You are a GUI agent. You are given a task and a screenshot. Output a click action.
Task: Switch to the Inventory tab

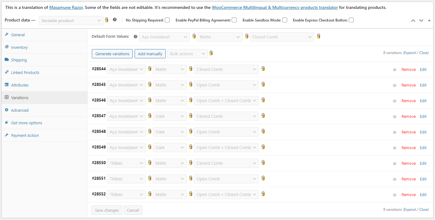coord(19,47)
